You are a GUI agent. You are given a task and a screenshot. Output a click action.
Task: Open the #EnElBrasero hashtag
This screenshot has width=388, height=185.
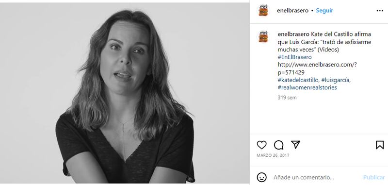[295, 57]
